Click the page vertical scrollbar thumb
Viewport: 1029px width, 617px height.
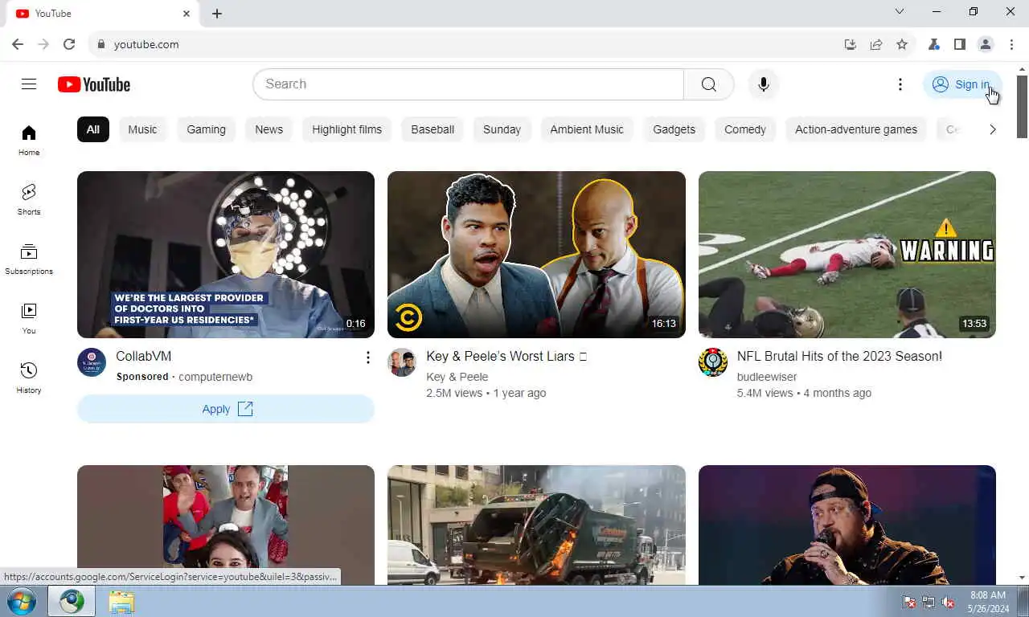(1023, 107)
